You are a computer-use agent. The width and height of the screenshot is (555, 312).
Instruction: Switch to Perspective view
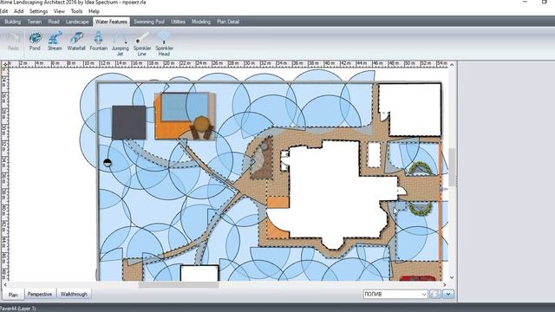[x=40, y=294]
